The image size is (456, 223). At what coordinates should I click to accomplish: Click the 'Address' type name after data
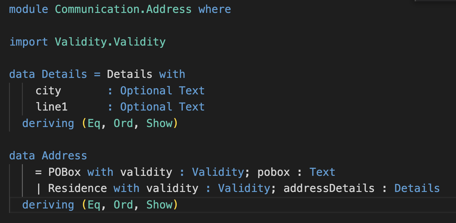pyautogui.click(x=64, y=156)
